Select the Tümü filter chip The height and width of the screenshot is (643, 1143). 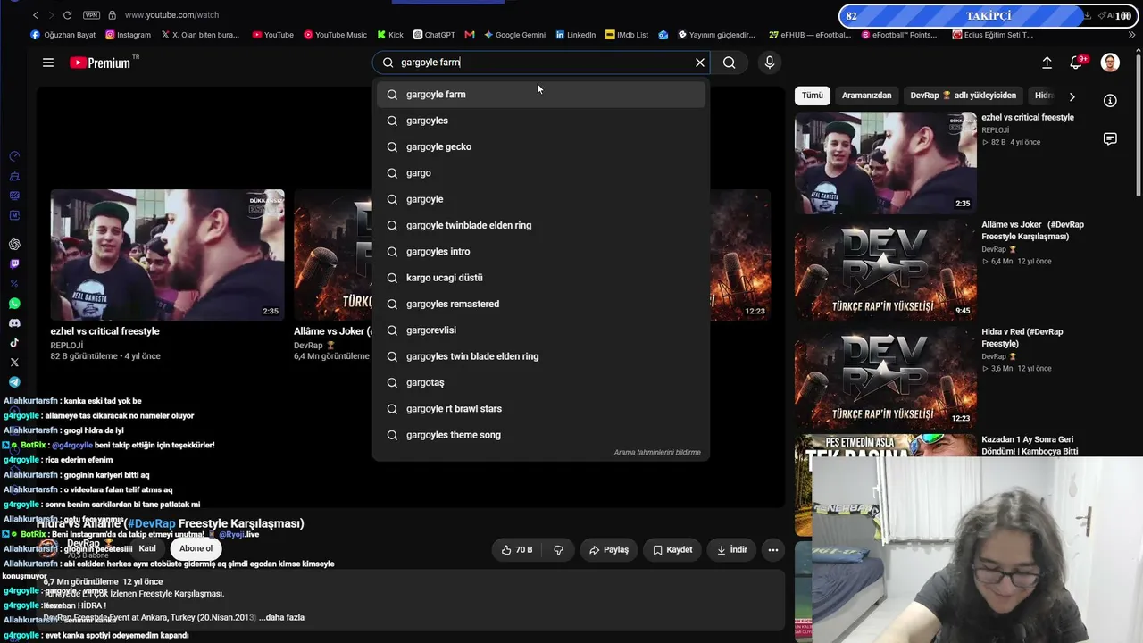click(x=812, y=96)
